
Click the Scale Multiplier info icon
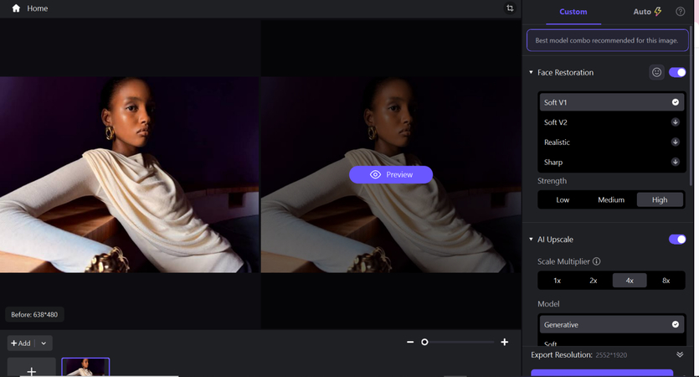click(597, 261)
